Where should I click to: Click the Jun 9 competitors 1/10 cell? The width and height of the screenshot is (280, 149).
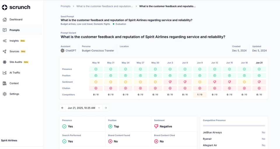click(x=200, y=95)
